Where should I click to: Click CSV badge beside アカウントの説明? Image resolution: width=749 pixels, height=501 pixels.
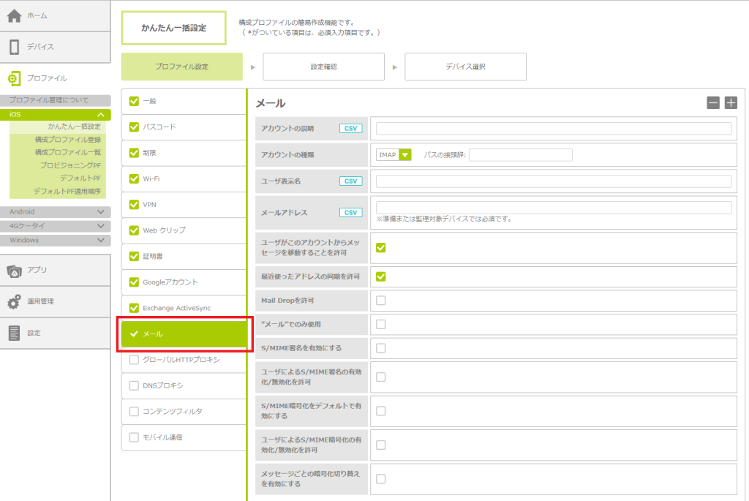click(351, 129)
